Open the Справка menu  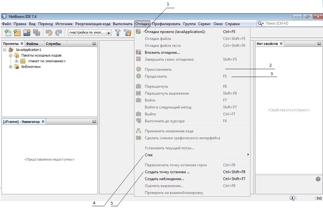point(232,24)
